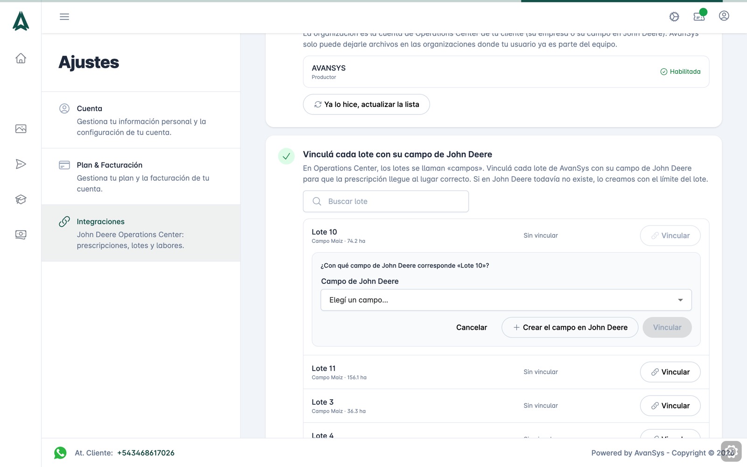Viewport: 747px width, 467px height.
Task: Focus the Buscar lote search field
Action: [386, 201]
